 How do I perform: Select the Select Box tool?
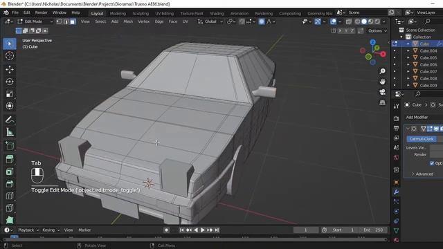tap(10, 44)
